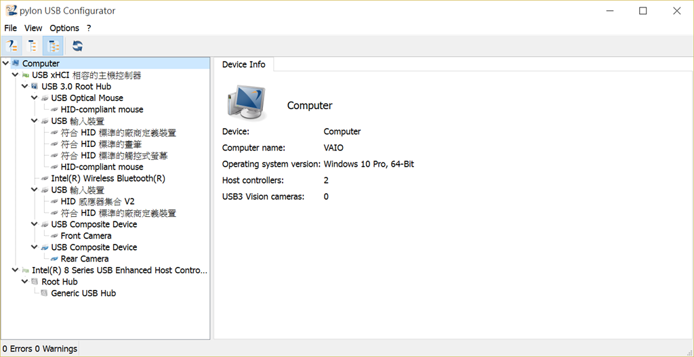Click the computer name value VAIO
This screenshot has height=357, width=694.
tap(333, 148)
